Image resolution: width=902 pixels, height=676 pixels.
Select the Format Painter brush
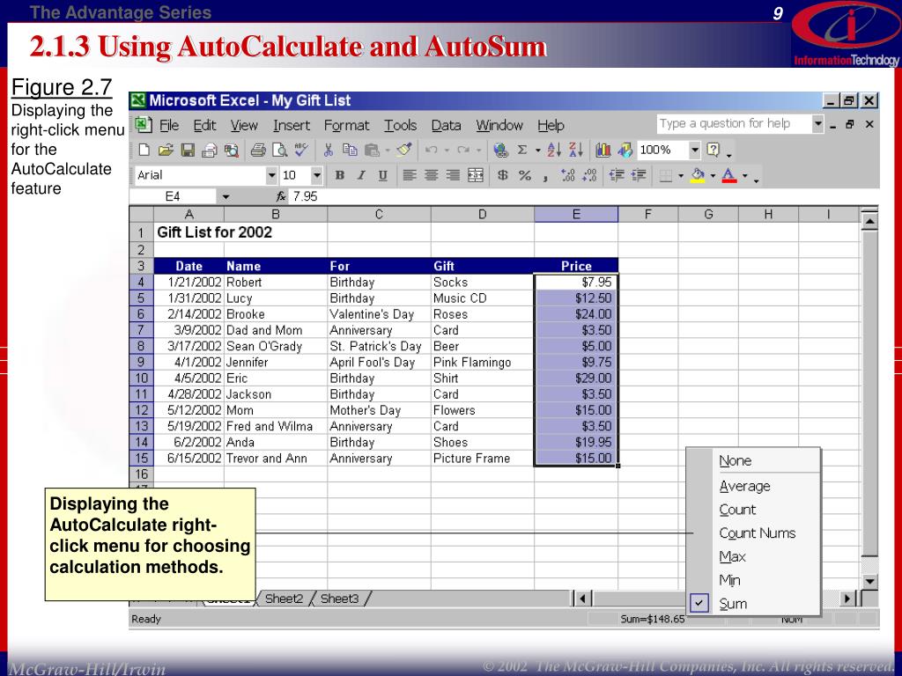tap(404, 151)
